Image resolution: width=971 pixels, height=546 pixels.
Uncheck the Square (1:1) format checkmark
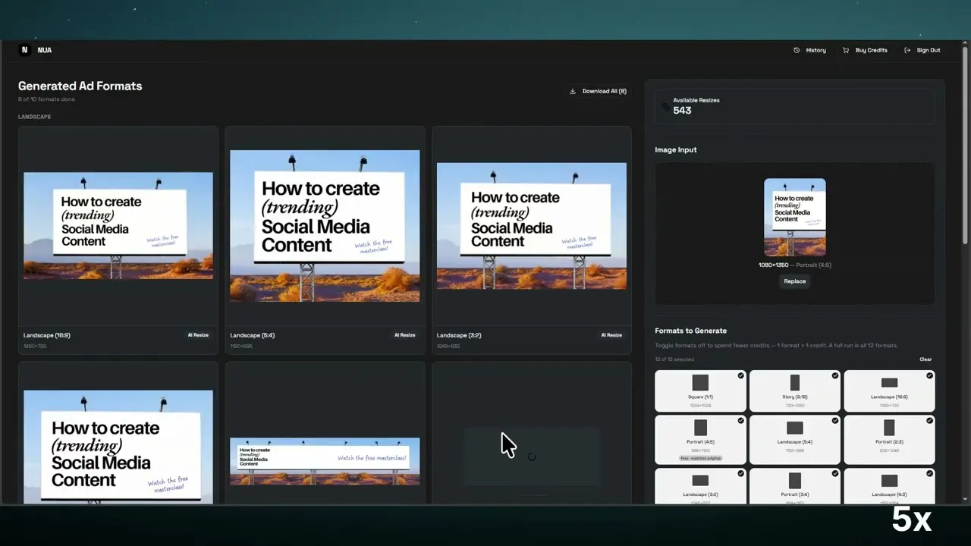click(x=740, y=375)
